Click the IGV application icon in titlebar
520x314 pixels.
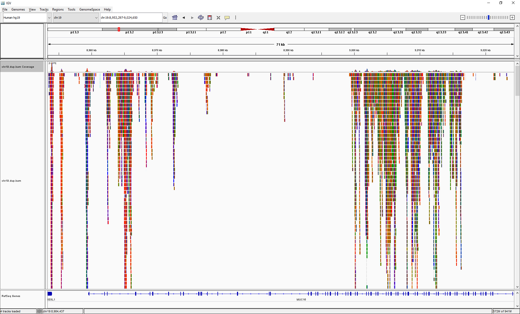point(2,3)
